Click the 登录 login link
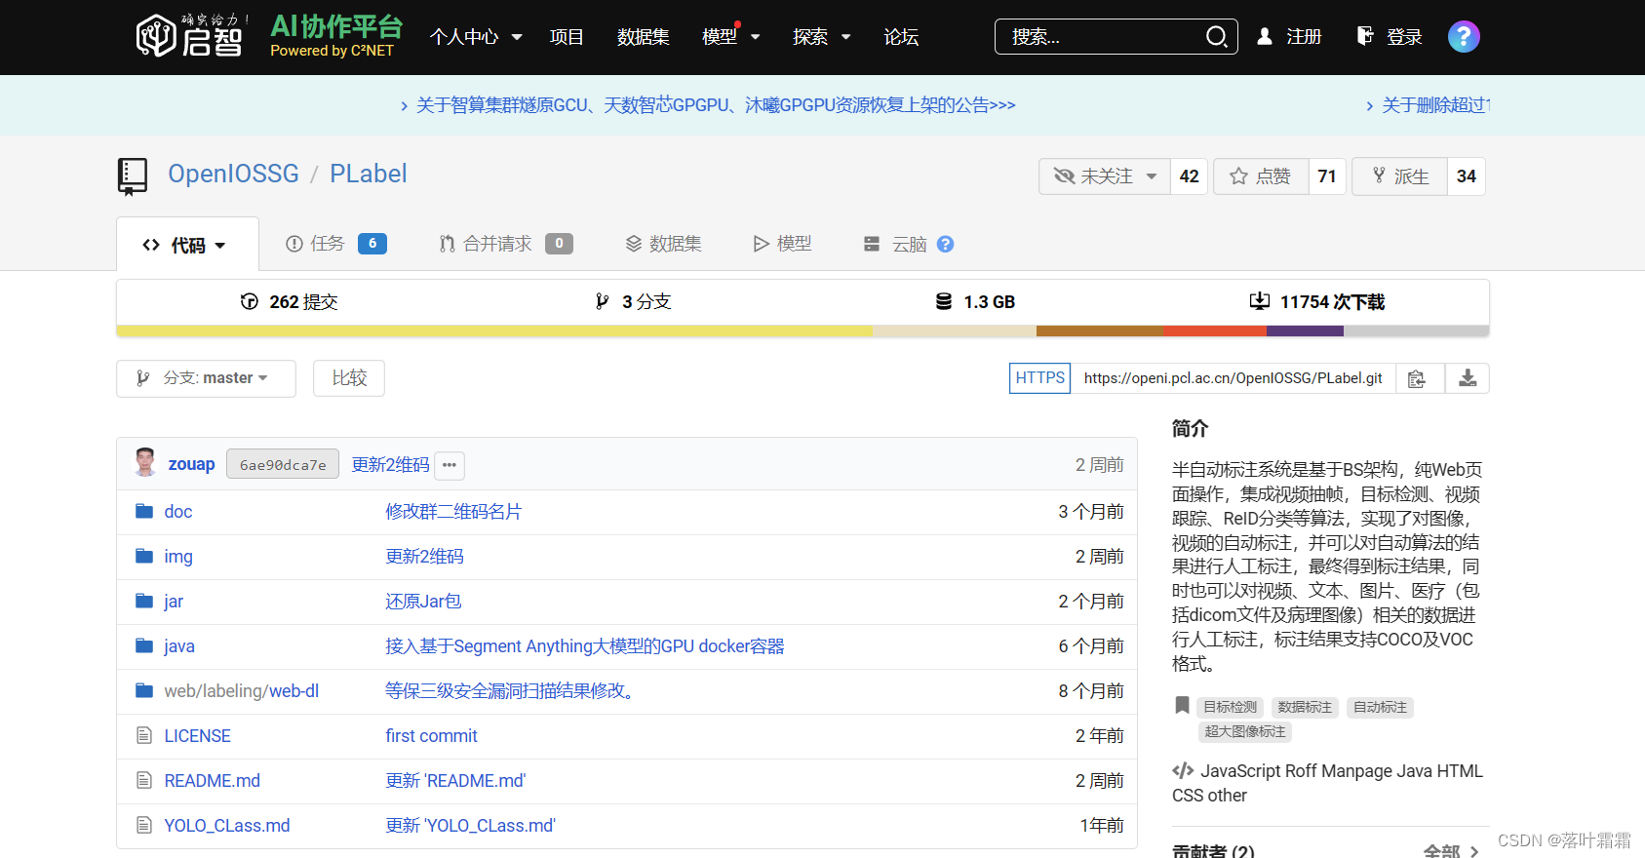Image resolution: width=1645 pixels, height=858 pixels. (1390, 37)
